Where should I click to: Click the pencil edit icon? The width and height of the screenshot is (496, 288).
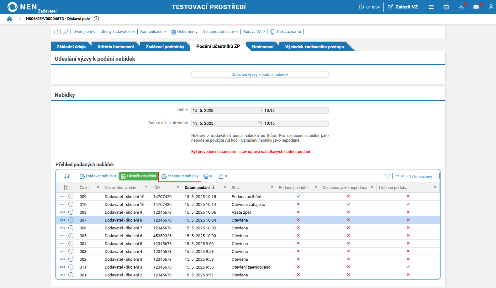(x=66, y=32)
